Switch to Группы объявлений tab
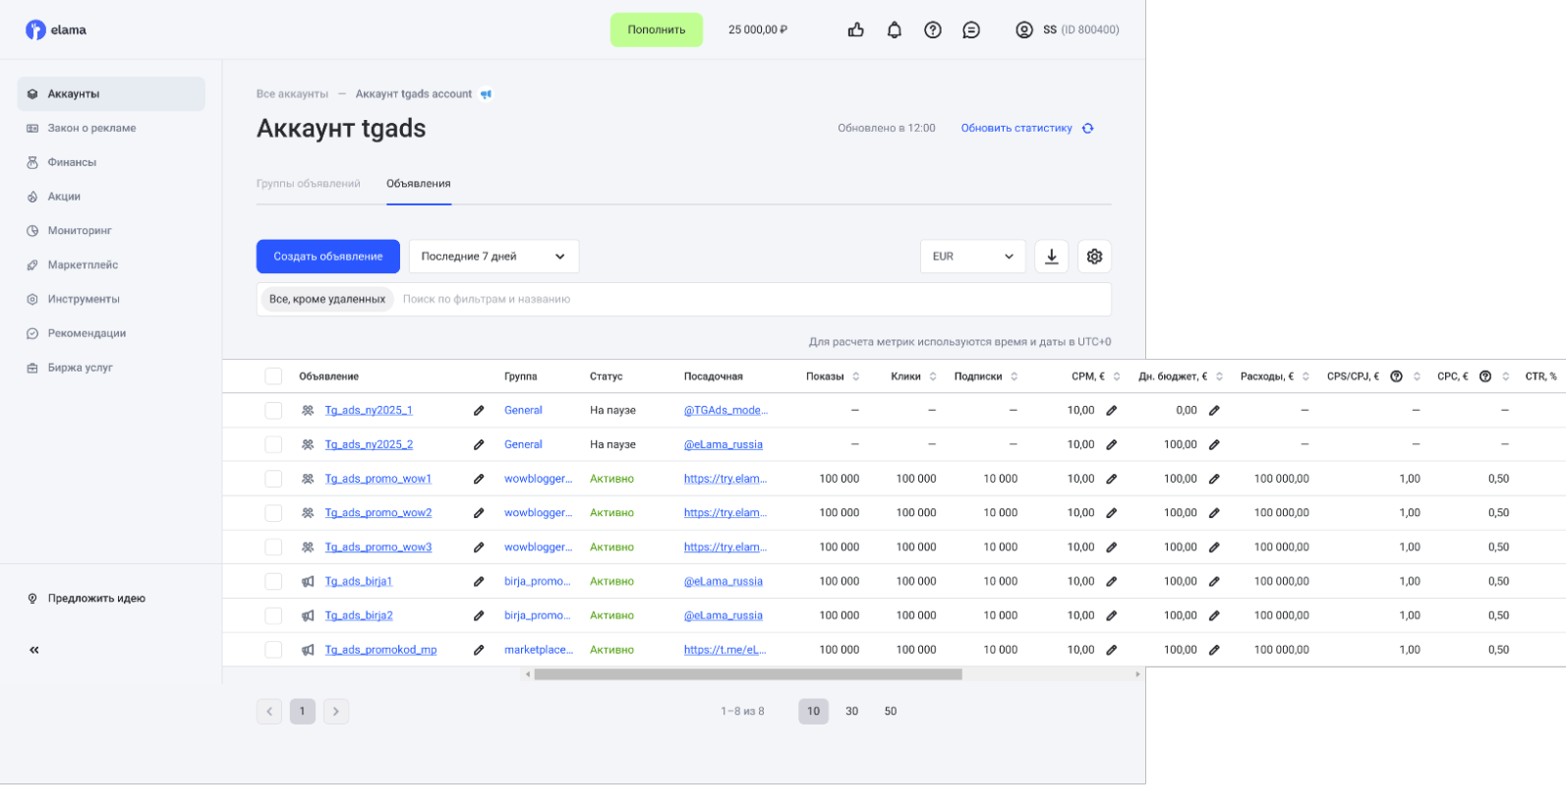Viewport: 1566px width, 810px height. point(309,184)
